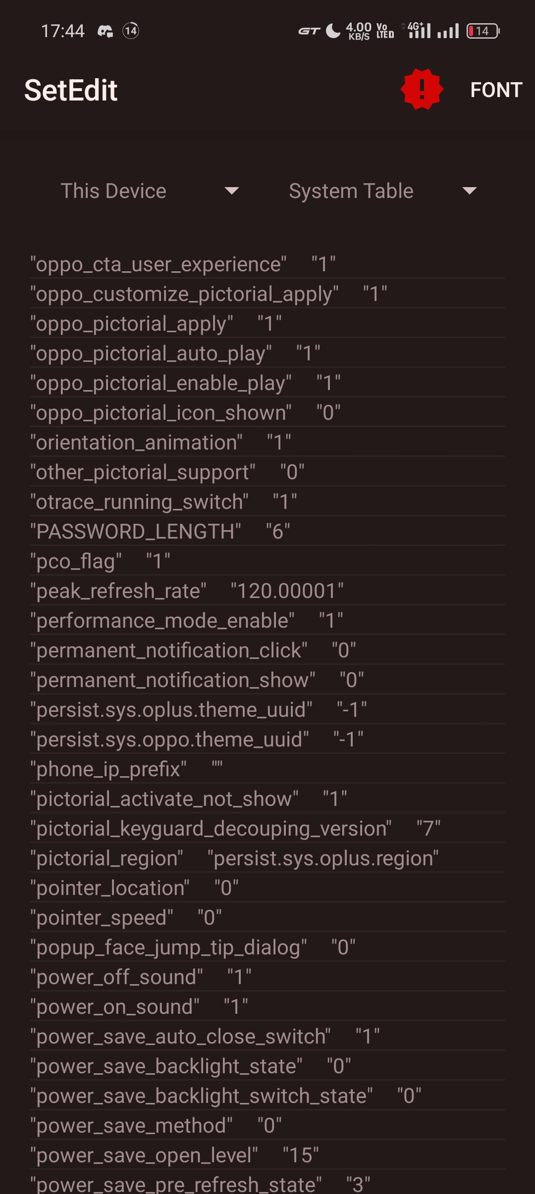Tap the SetEdit app title
This screenshot has height=1194, width=535.
(x=71, y=90)
